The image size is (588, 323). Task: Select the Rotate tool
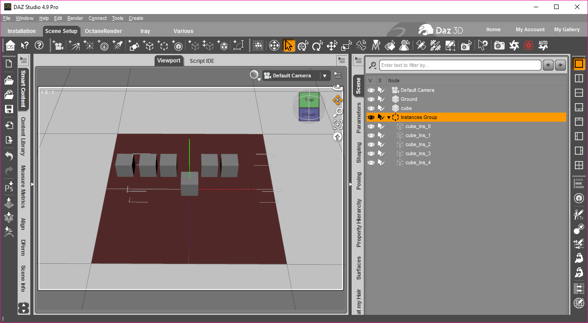tap(317, 45)
